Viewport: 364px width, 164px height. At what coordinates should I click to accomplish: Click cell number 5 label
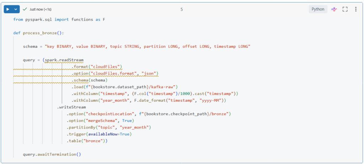coord(182,9)
